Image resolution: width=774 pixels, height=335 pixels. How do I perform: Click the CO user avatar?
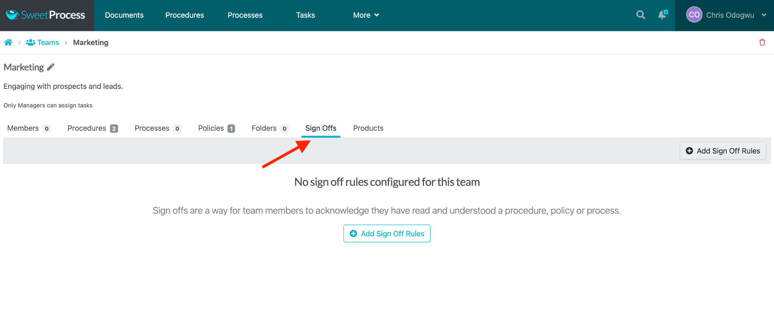pyautogui.click(x=694, y=15)
